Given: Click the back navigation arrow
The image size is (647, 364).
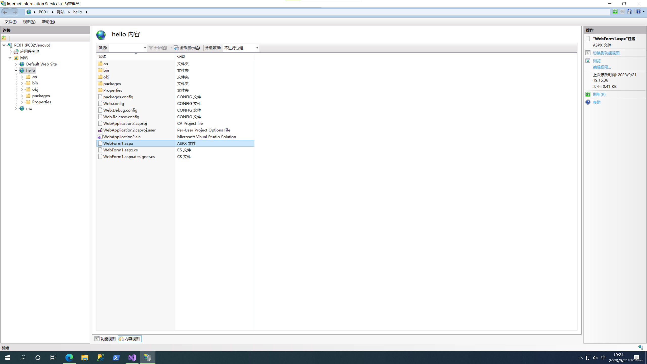Looking at the screenshot, I should (5, 12).
